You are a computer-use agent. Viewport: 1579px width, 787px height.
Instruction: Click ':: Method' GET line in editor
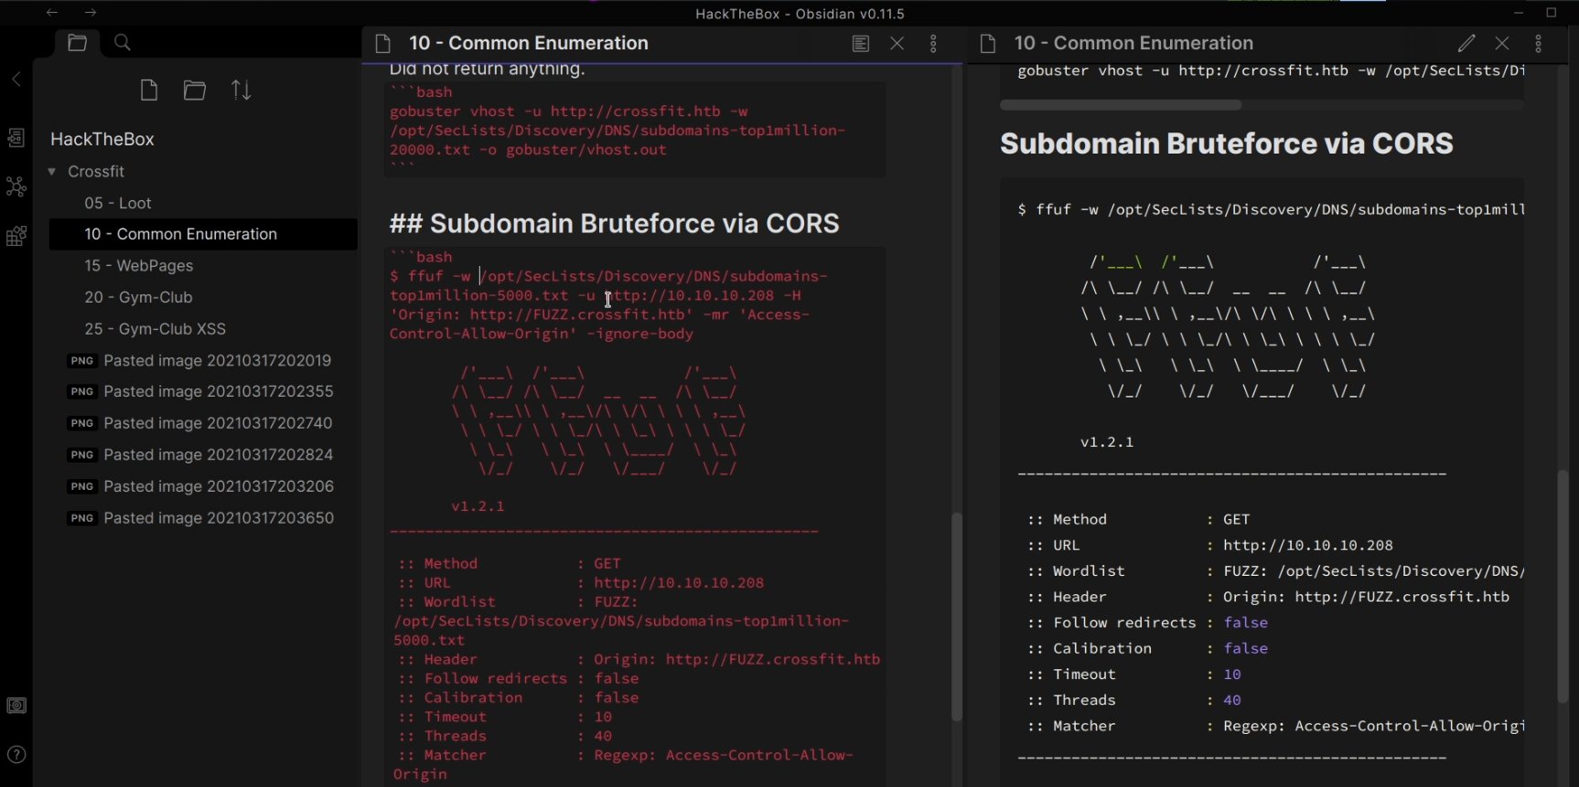pyautogui.click(x=510, y=564)
